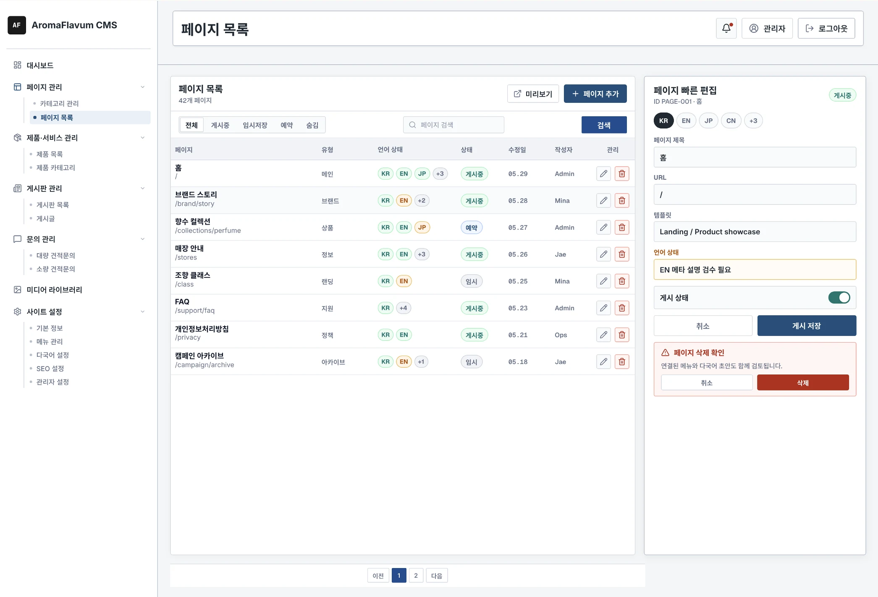The width and height of the screenshot is (878, 597).
Task: Open 다국어 설정 in sidebar
Action: click(52, 355)
